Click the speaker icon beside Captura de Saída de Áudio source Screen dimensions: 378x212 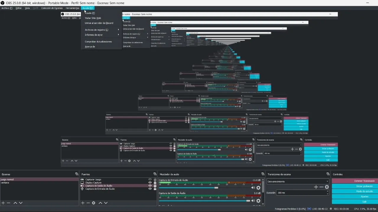[82, 186]
